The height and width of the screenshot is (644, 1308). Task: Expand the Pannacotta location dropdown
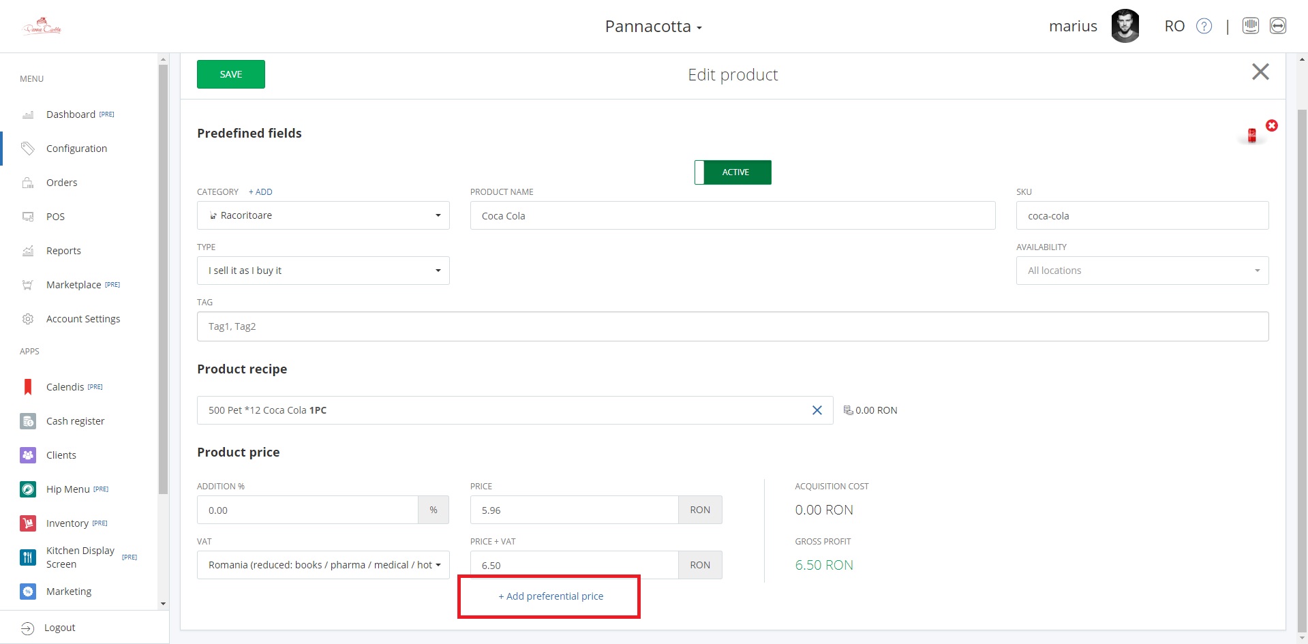tap(653, 27)
